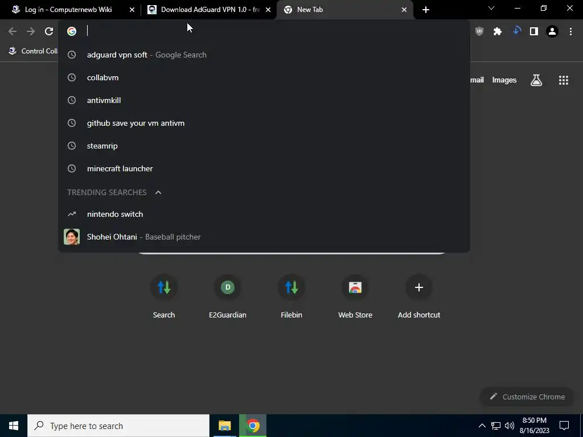Select the 'minecraft launcher' suggestion

pos(264,168)
